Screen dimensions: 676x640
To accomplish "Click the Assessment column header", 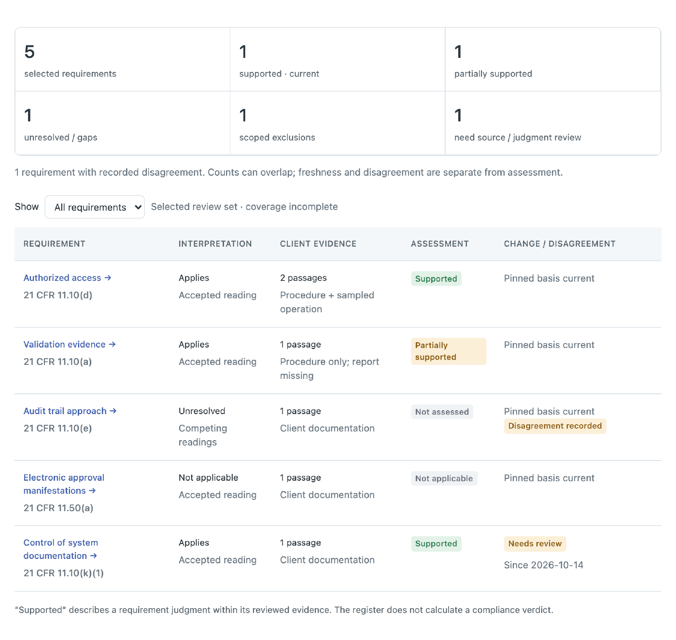I will point(440,244).
